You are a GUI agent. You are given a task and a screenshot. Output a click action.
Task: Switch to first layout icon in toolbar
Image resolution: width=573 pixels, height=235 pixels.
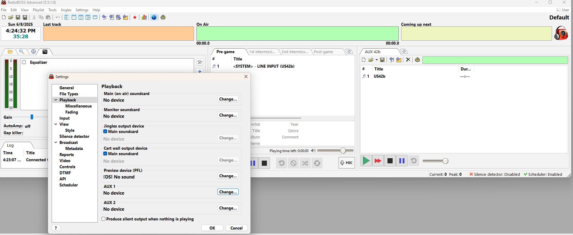point(67,17)
